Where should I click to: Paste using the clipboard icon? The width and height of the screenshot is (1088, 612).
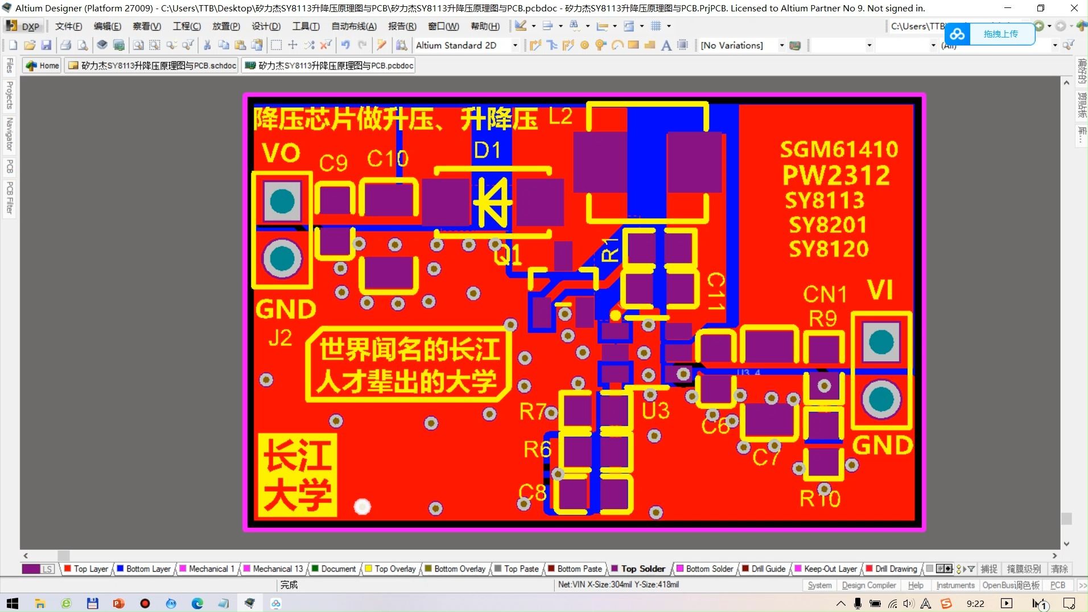pyautogui.click(x=240, y=46)
